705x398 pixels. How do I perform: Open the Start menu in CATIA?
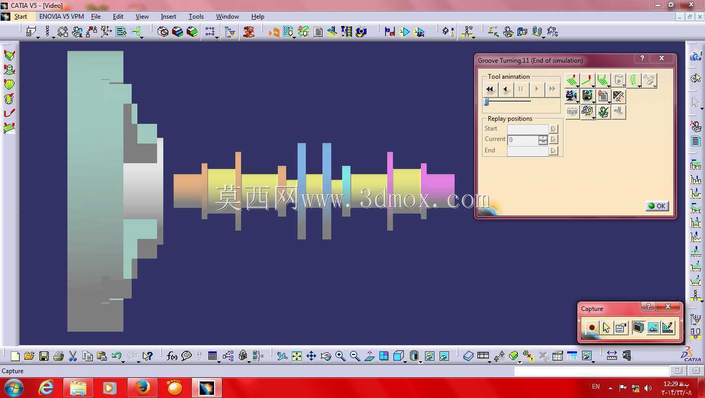(21, 17)
